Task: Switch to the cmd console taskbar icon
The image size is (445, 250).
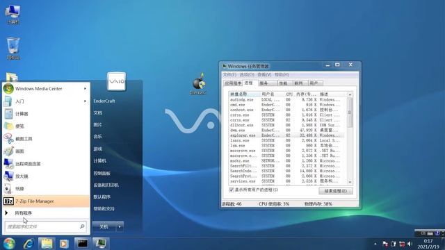Action: [83, 244]
